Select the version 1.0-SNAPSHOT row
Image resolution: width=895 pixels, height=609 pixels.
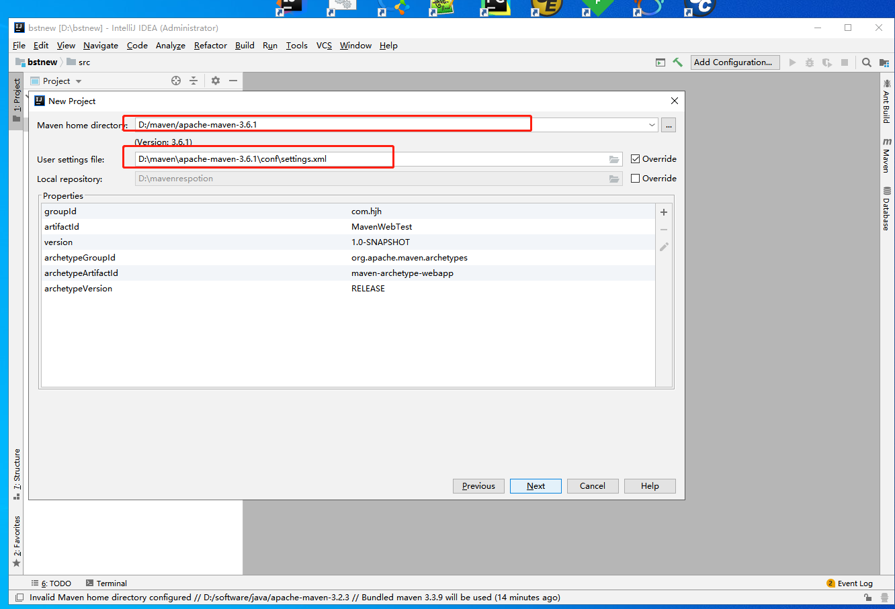(348, 242)
